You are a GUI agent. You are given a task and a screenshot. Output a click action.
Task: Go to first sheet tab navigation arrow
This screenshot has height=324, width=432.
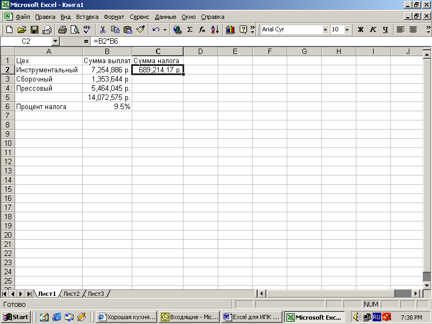[x=4, y=294]
